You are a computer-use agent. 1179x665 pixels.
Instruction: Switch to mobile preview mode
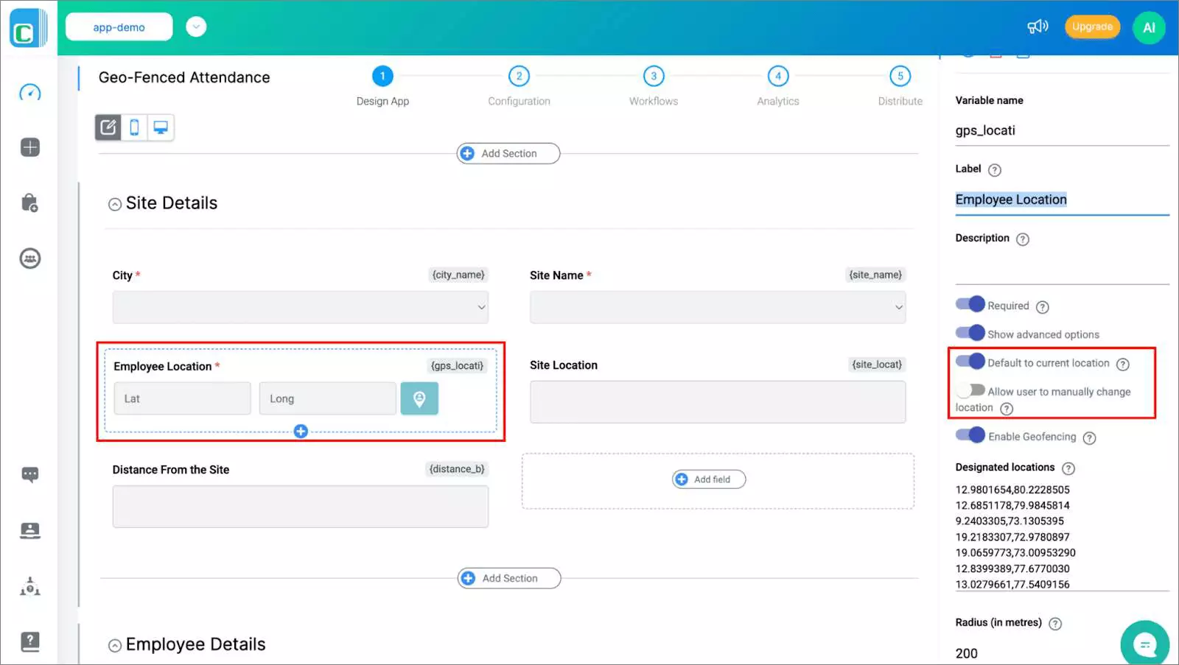(136, 127)
